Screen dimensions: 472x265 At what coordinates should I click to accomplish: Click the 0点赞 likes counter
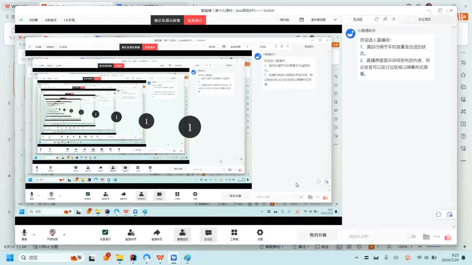(x=34, y=20)
